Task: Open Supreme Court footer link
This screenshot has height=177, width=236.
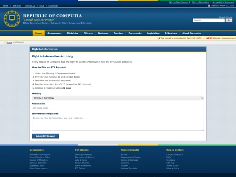Action: click(x=37, y=166)
